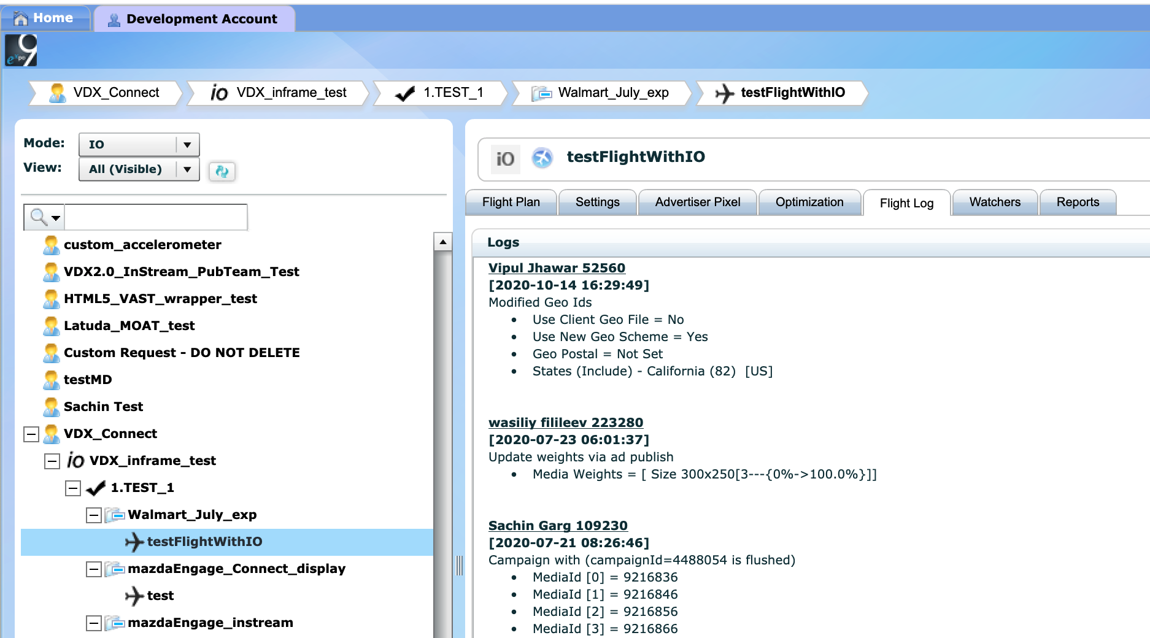Click the e9 logo icon
Image resolution: width=1150 pixels, height=638 pixels.
tap(21, 50)
